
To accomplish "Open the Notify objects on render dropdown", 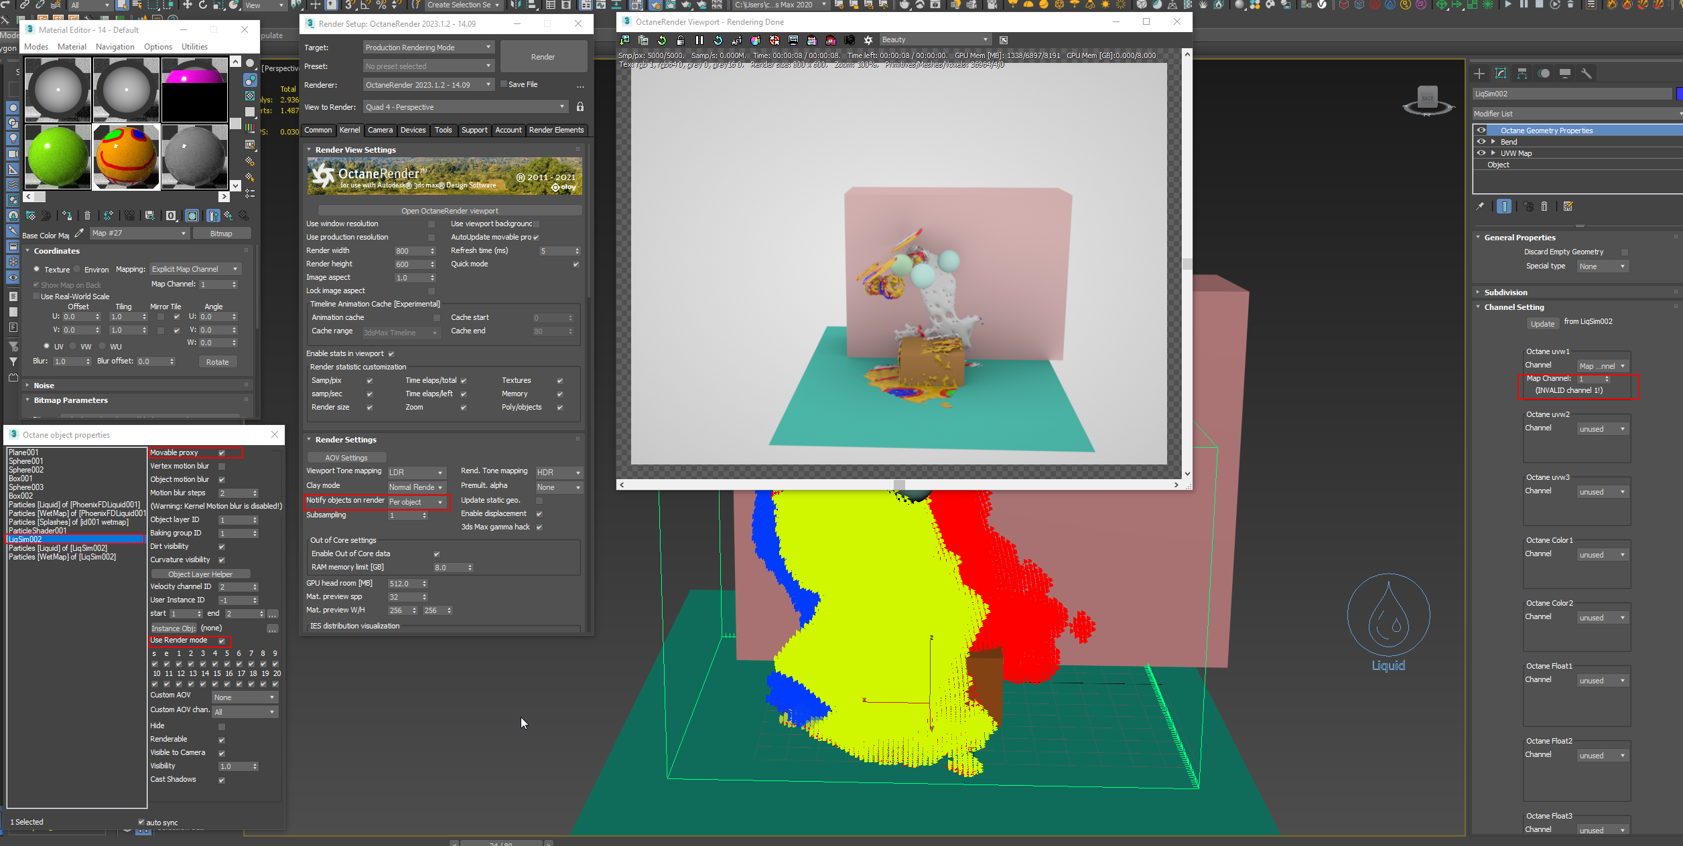I will [x=417, y=502].
